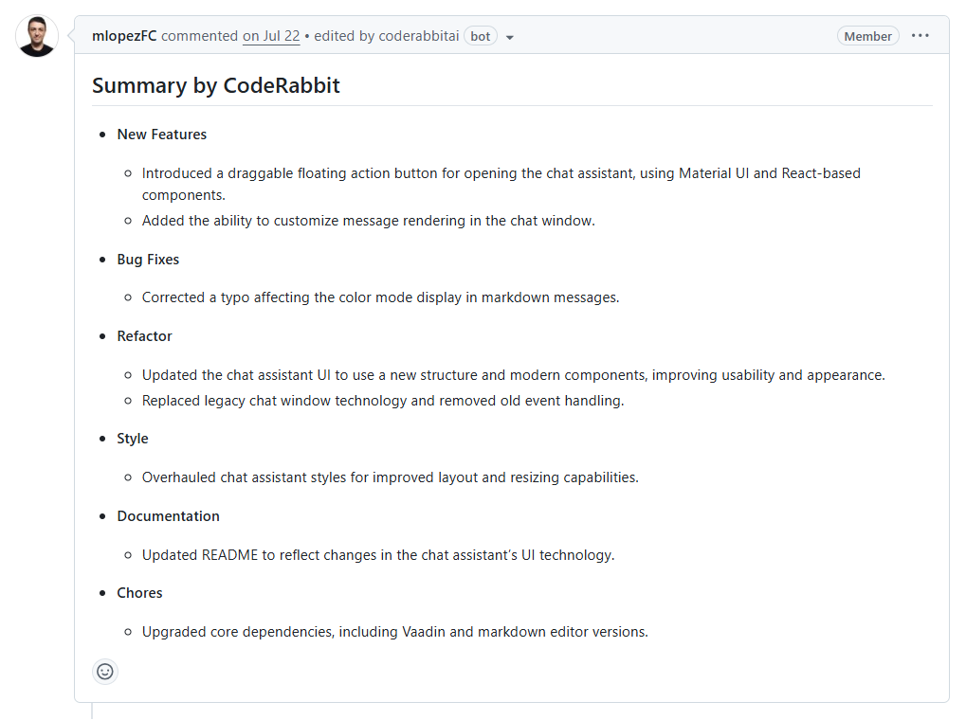Click the "edited by coderabbitai" text
The height and width of the screenshot is (720, 966).
coord(387,36)
